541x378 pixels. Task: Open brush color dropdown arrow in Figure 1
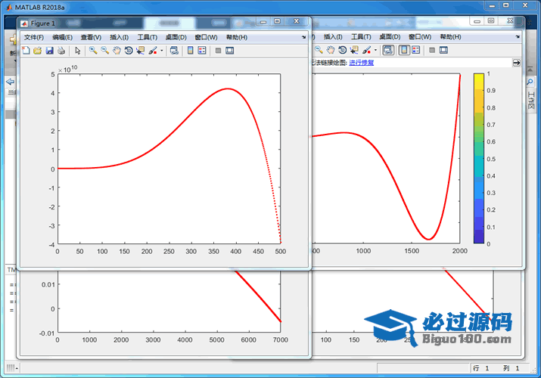[x=161, y=51]
